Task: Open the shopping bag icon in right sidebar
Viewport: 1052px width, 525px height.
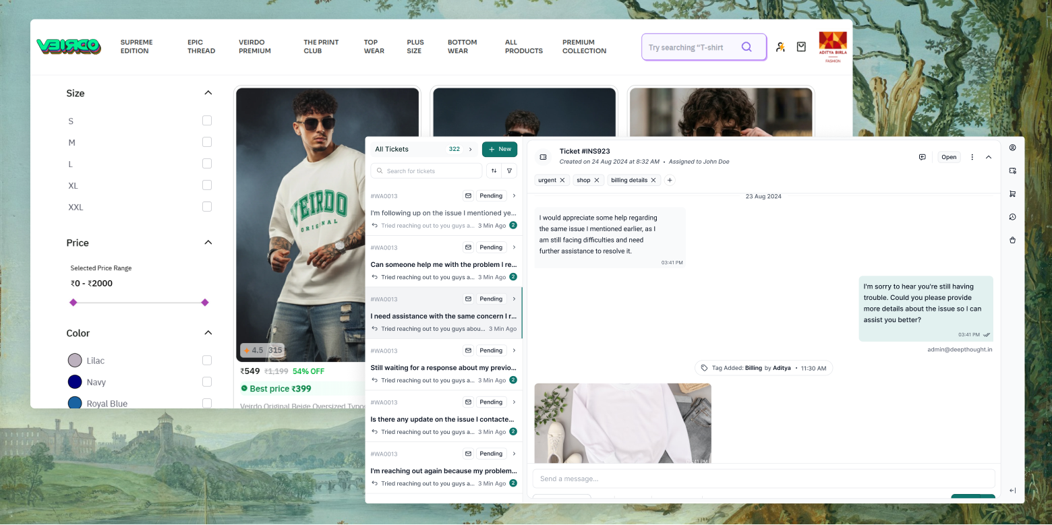Action: coord(1012,240)
